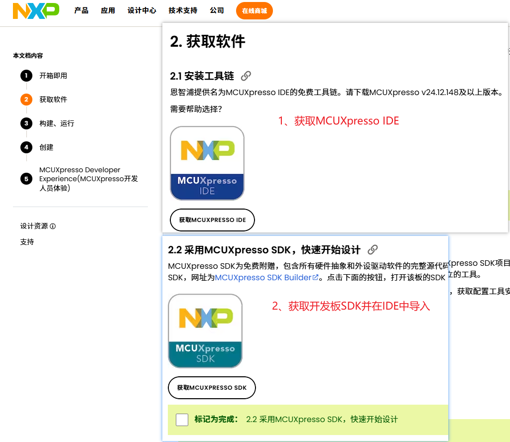Click the 获取MCUXPRESSO SDK button
The width and height of the screenshot is (510, 442).
tap(211, 388)
